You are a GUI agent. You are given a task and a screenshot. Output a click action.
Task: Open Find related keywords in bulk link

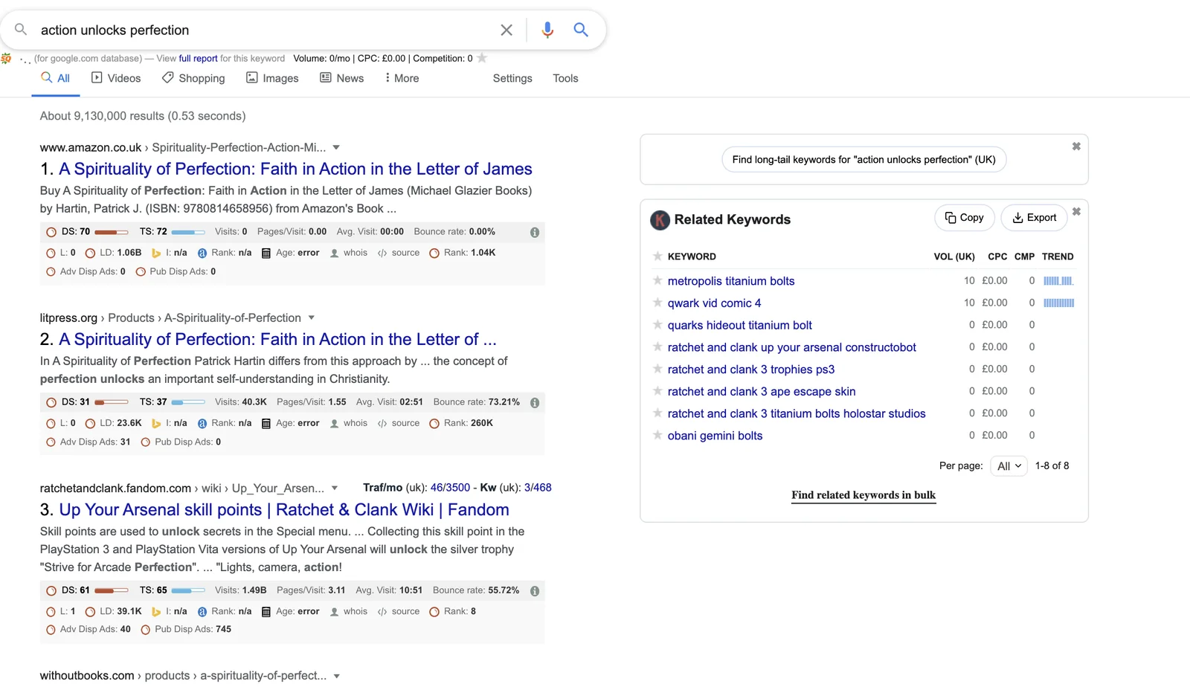coord(863,495)
